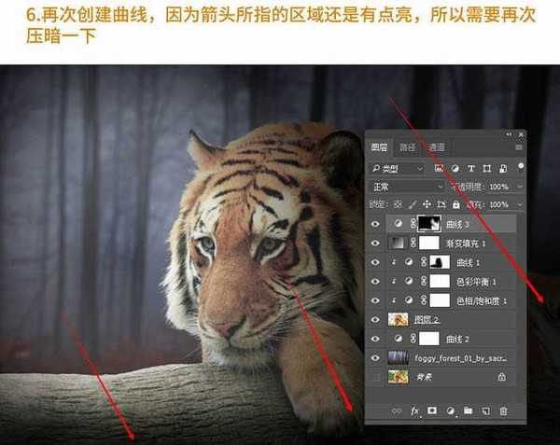
Task: Click the 曲线 3 layer mask thumbnail
Action: (431, 224)
